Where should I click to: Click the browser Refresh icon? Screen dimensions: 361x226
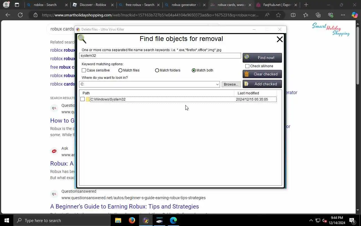click(20, 15)
